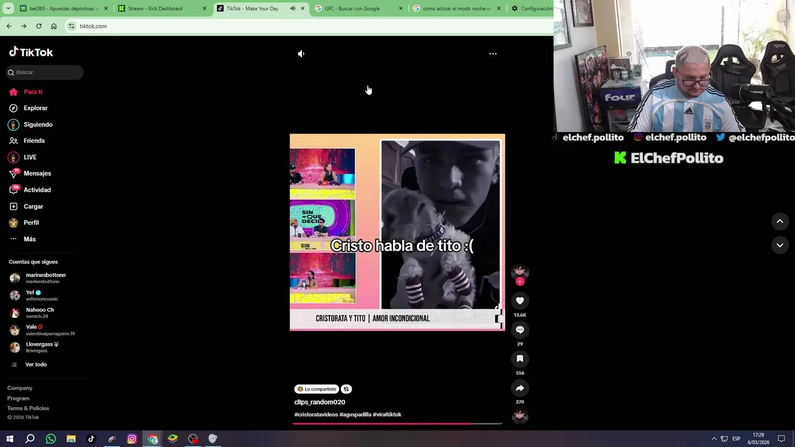Share video with arrow icon
Image resolution: width=795 pixels, height=447 pixels.
520,388
